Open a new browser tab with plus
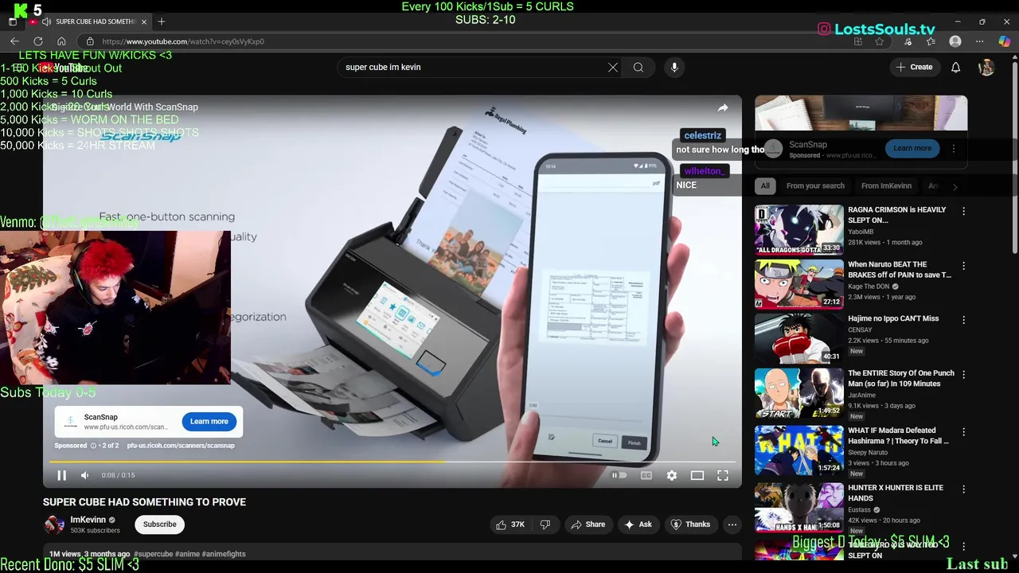 [x=162, y=21]
